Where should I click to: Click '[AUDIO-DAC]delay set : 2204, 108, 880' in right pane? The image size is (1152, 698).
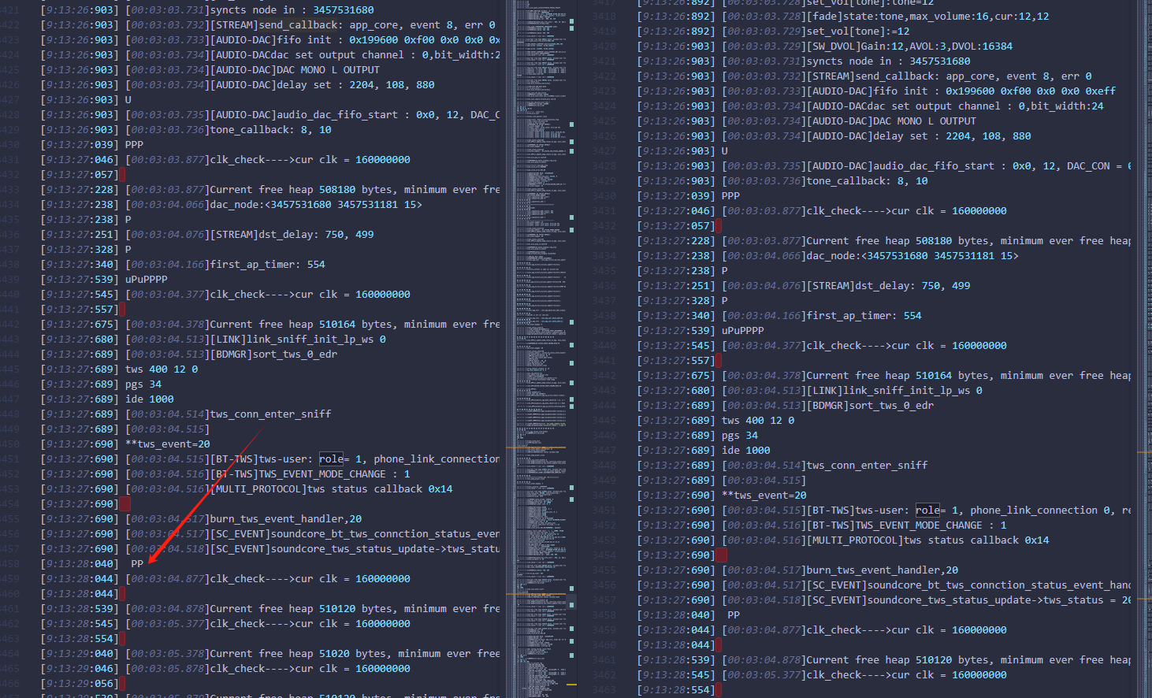[x=919, y=136]
